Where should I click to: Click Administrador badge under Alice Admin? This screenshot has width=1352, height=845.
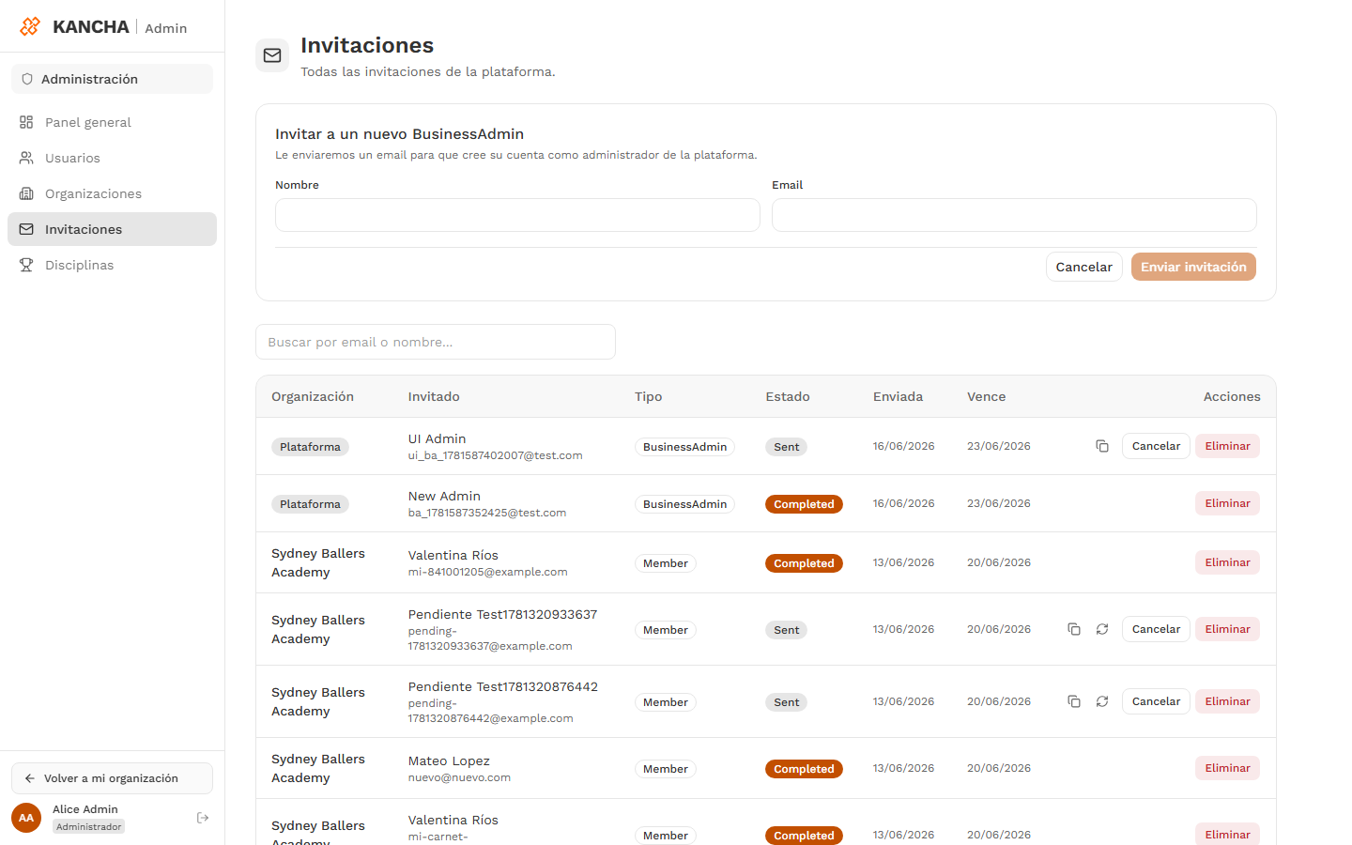pyautogui.click(x=88, y=826)
